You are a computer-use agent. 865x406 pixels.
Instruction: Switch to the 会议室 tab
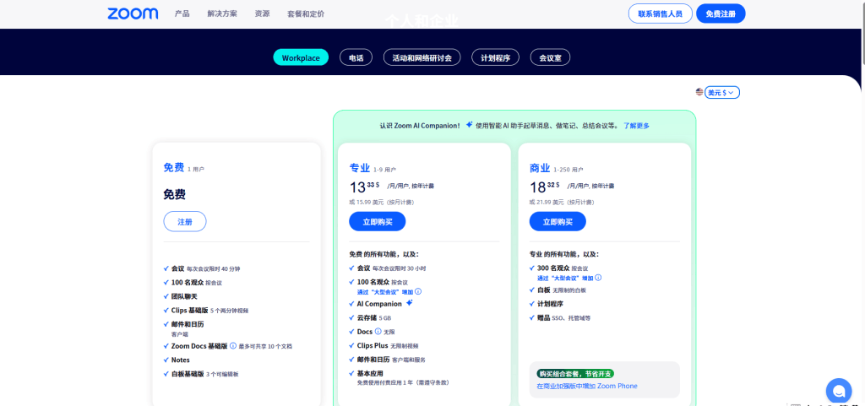click(x=550, y=57)
